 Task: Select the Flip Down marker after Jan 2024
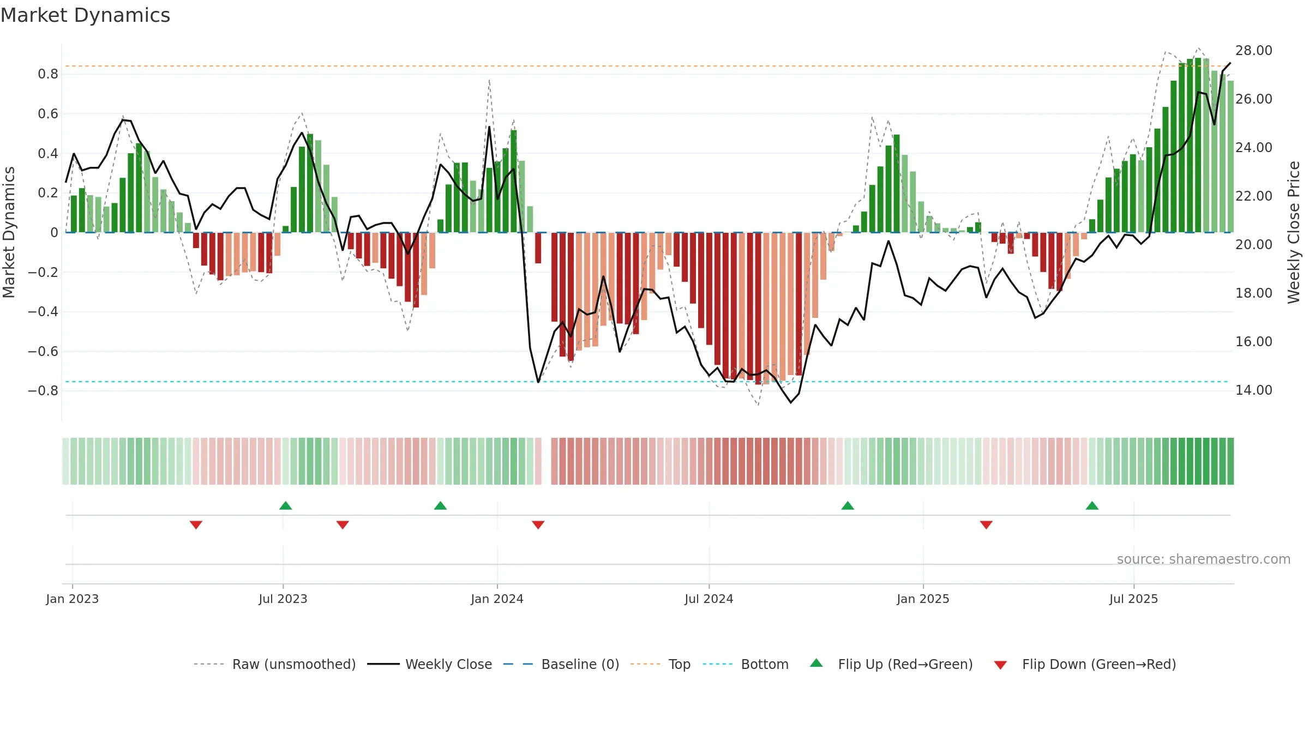tap(538, 524)
